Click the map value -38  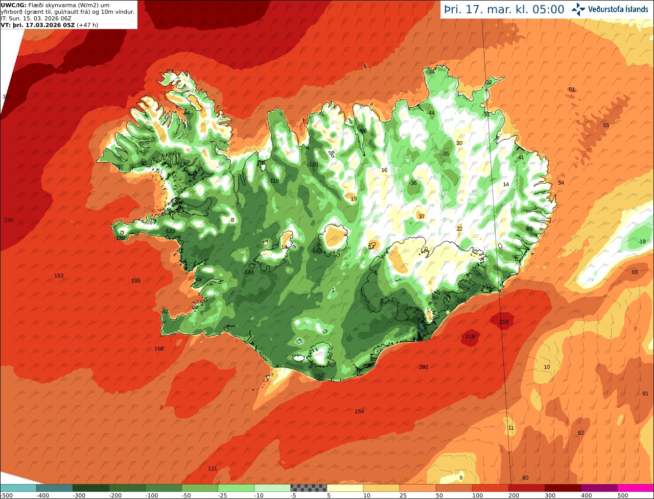[412, 183]
